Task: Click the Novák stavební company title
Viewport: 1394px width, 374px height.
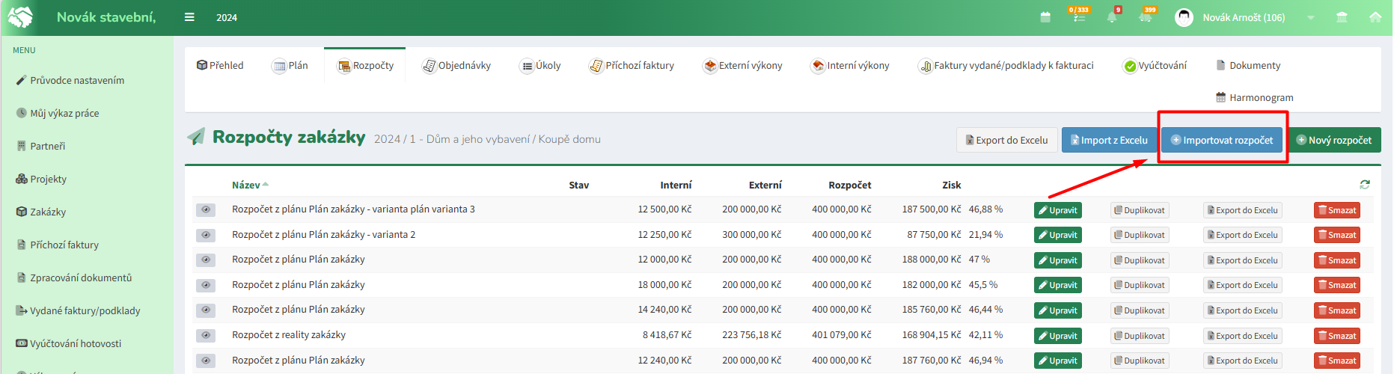Action: pyautogui.click(x=106, y=17)
